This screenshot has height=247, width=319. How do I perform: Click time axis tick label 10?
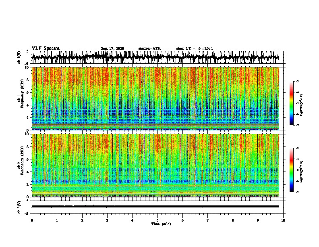tap(283, 220)
